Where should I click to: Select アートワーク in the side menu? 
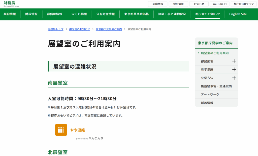(x=210, y=95)
